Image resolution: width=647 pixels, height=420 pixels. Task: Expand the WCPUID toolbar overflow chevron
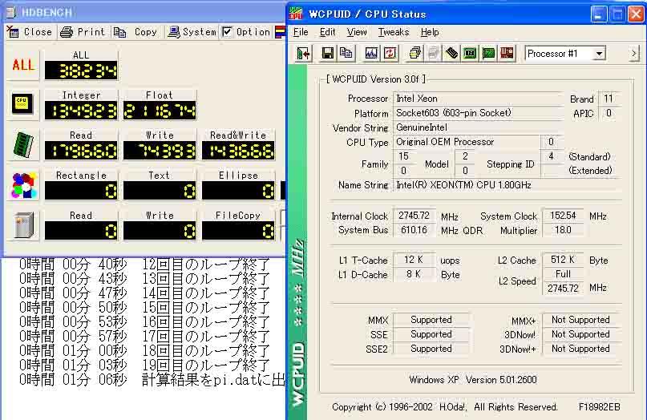634,54
